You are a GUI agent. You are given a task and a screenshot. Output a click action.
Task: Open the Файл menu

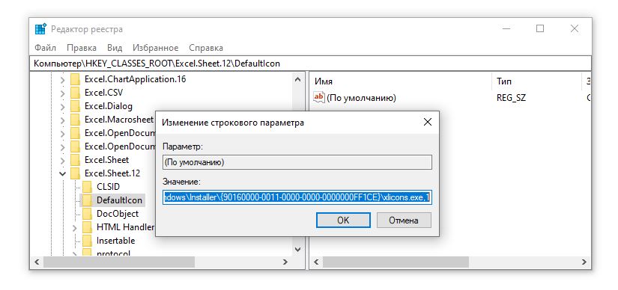[45, 48]
